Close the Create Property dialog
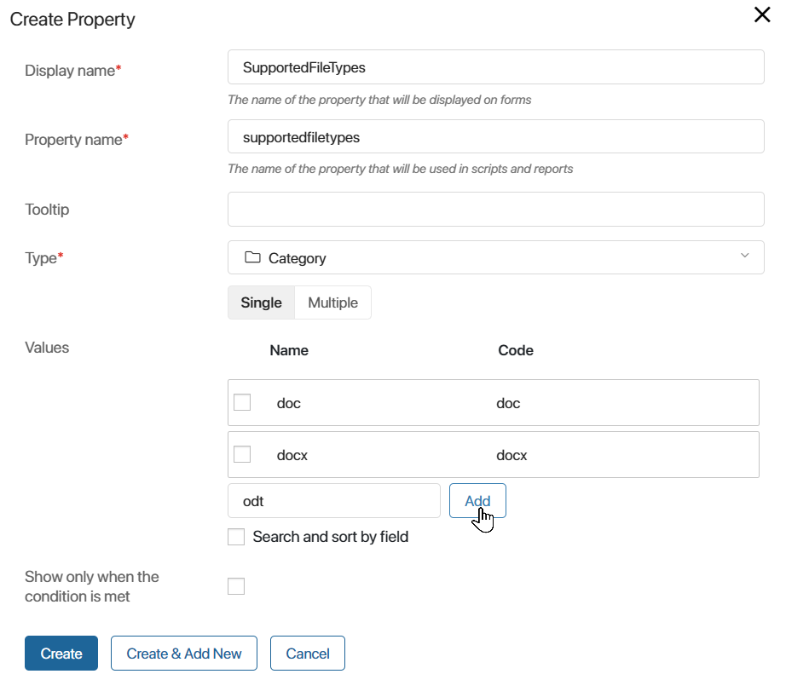 click(x=762, y=15)
